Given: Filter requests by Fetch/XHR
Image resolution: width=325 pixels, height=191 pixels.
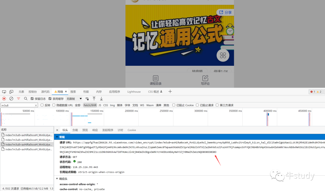Looking at the screenshot, I should [x=90, y=105].
